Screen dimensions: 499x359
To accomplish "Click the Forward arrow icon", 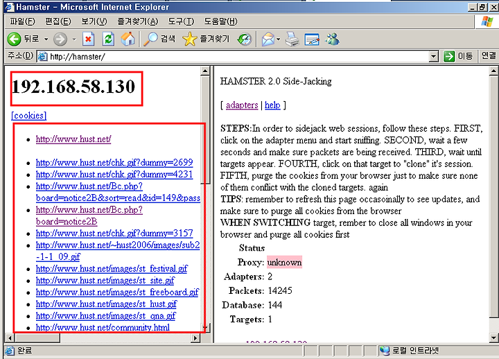I will [60, 39].
